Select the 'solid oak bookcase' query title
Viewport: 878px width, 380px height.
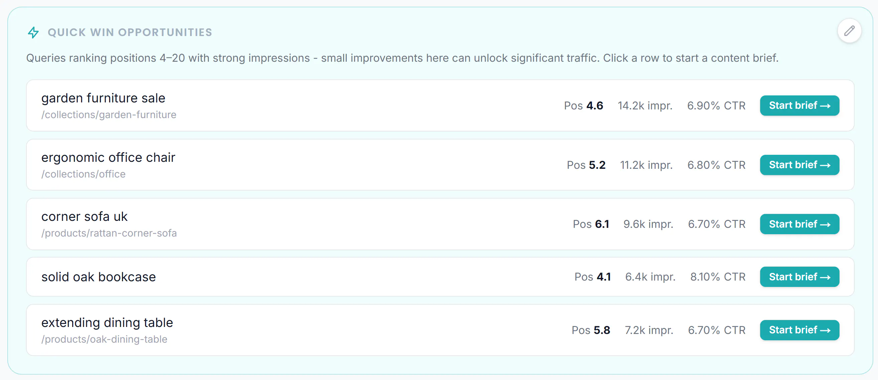tap(99, 277)
